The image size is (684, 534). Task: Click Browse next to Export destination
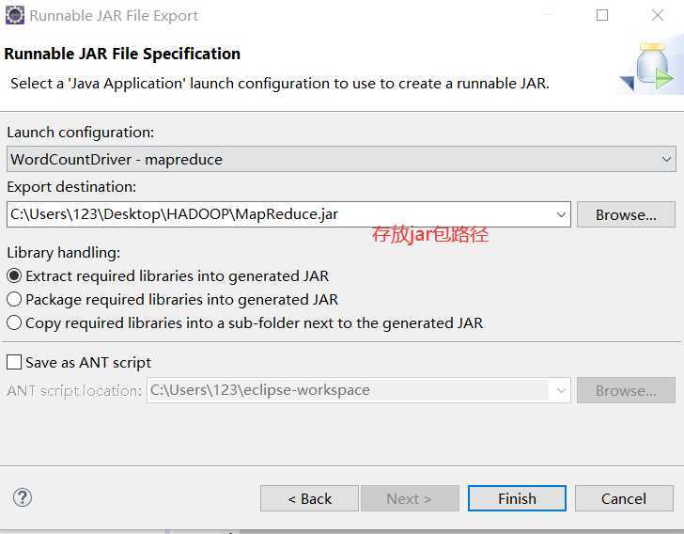(626, 214)
